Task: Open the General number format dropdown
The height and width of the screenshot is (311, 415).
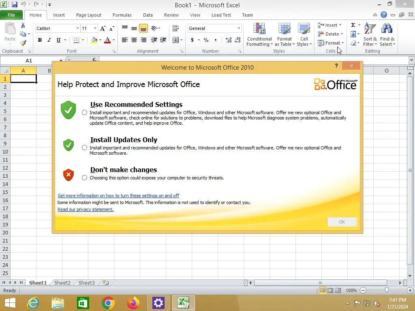Action: click(x=239, y=28)
